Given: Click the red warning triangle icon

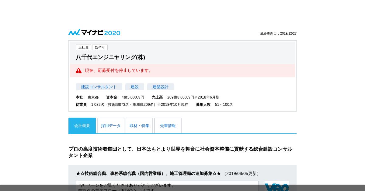Looking at the screenshot, I should 79,70.
